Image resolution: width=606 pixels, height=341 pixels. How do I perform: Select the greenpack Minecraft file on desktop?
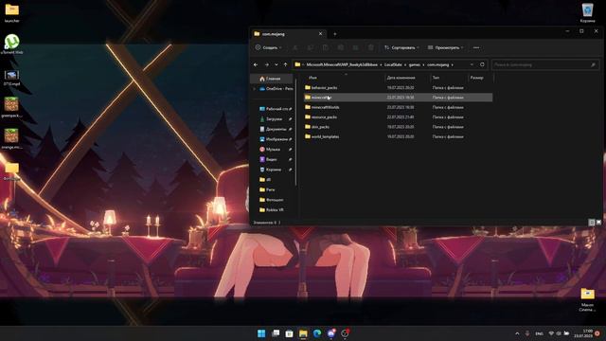[x=11, y=107]
